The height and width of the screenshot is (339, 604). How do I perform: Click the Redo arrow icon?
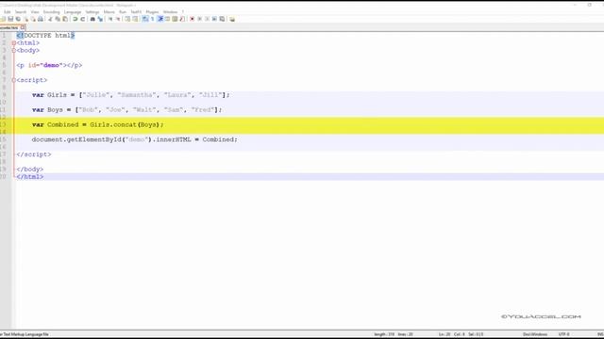(83, 19)
